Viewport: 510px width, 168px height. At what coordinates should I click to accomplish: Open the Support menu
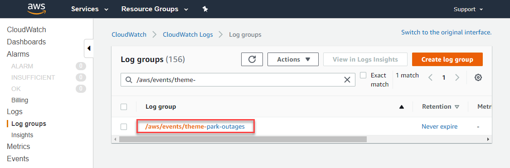[468, 10]
